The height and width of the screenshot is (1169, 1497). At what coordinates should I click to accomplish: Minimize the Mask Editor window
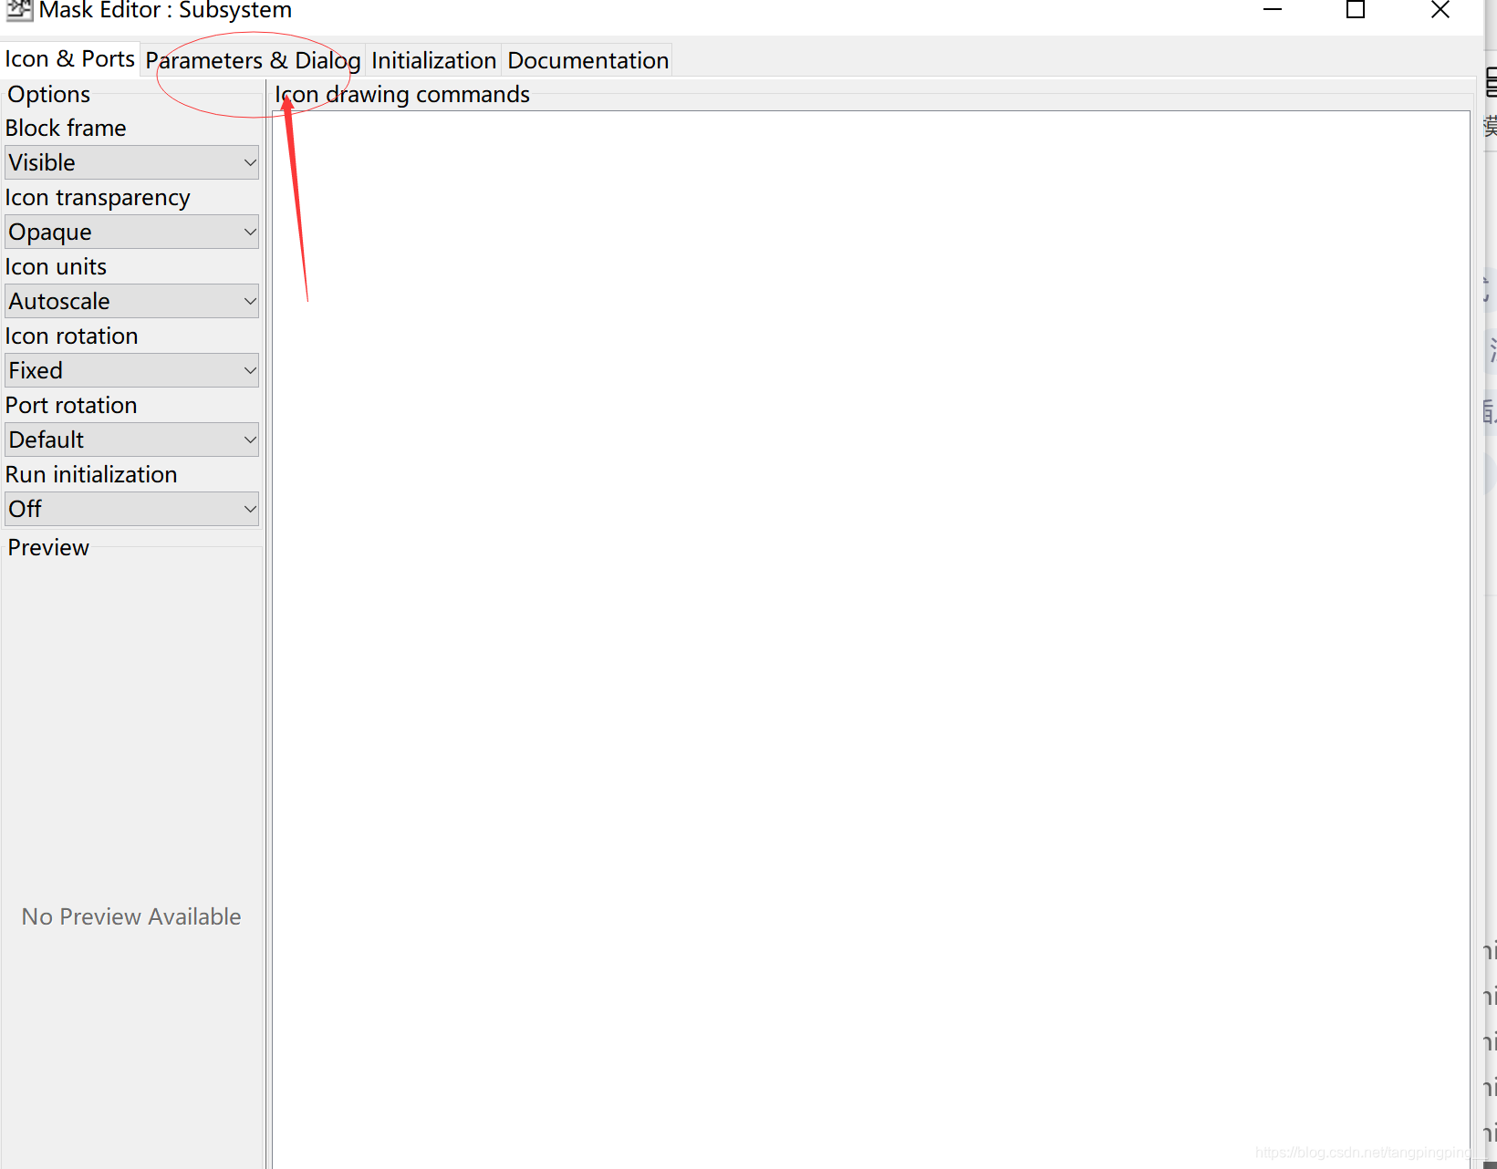1273,10
